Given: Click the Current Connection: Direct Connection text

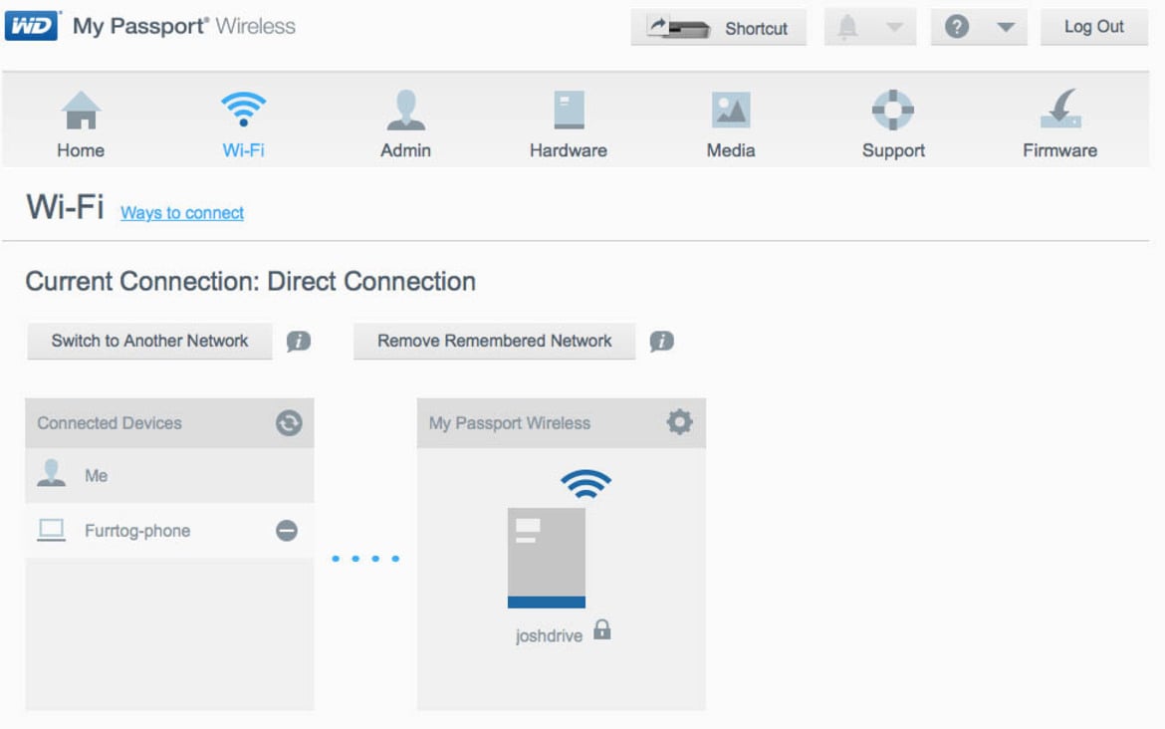Looking at the screenshot, I should tap(250, 282).
